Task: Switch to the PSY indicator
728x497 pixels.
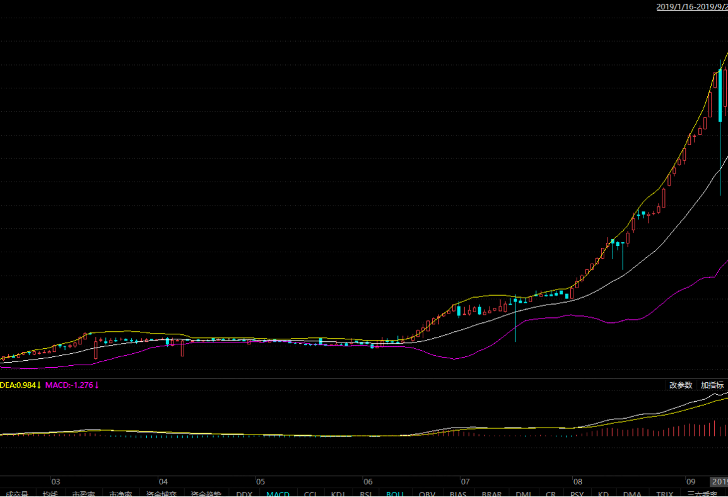Action: pyautogui.click(x=577, y=494)
